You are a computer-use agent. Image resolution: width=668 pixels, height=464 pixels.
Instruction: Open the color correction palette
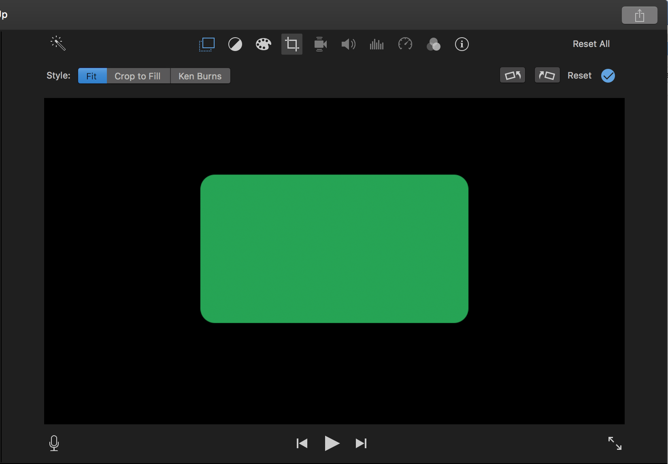pyautogui.click(x=263, y=44)
